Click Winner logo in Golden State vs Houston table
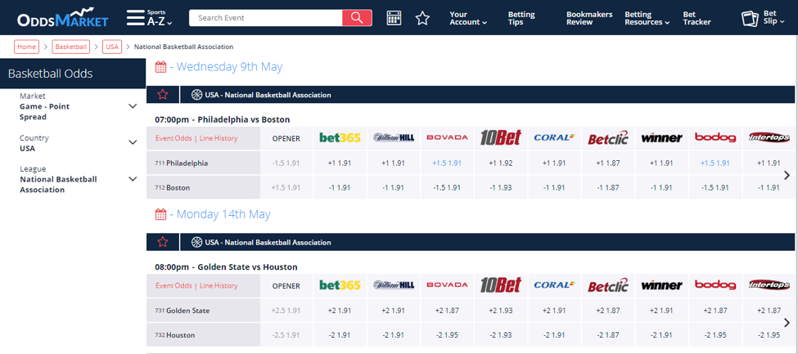 pos(662,285)
